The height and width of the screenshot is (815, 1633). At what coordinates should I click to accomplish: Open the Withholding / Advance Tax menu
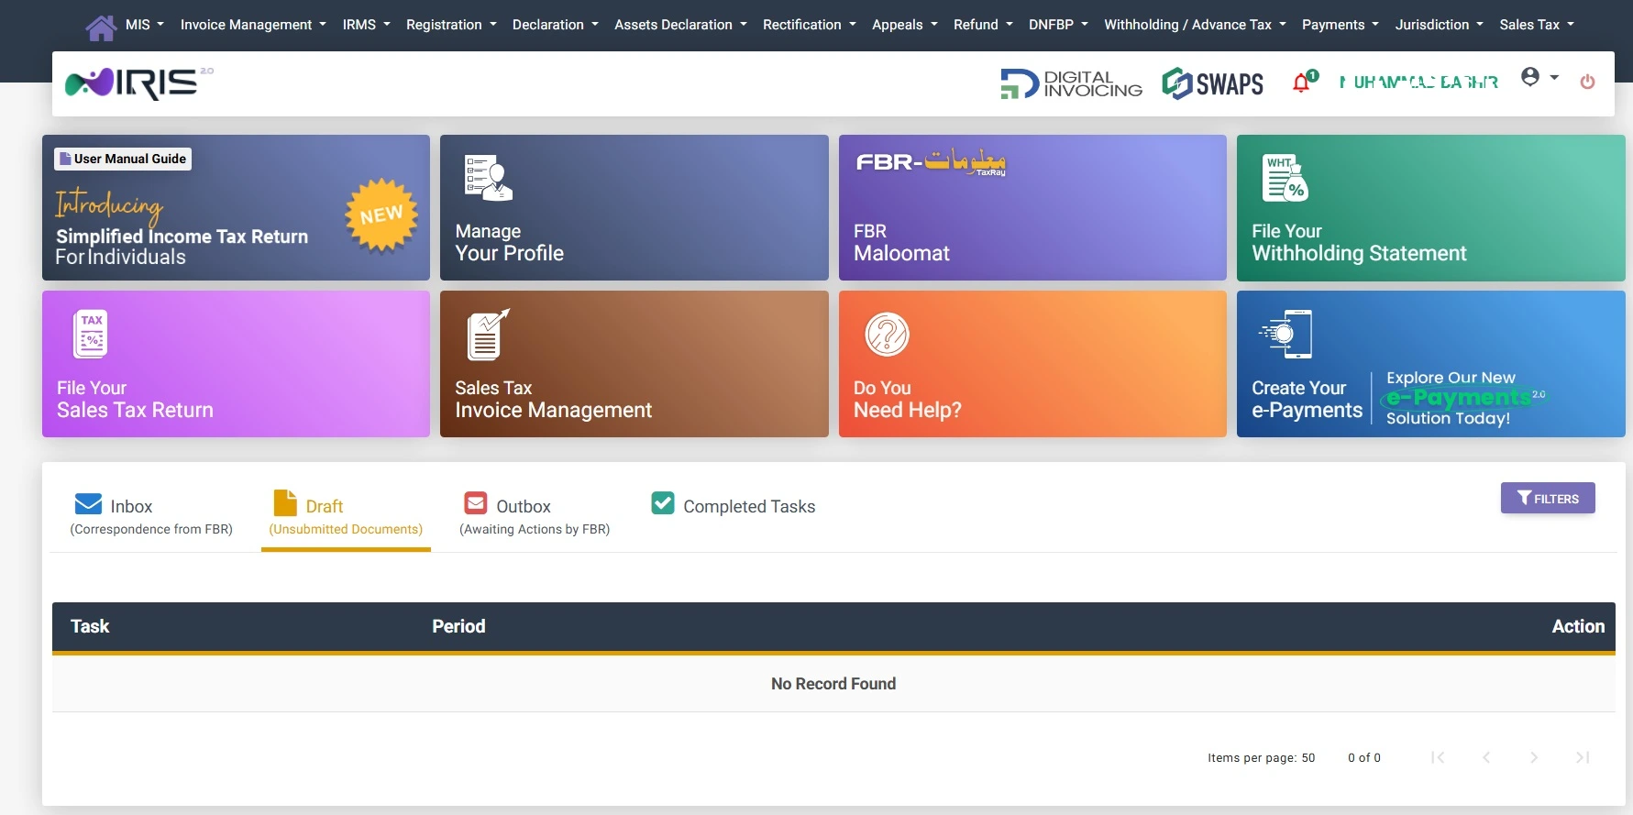tap(1196, 25)
